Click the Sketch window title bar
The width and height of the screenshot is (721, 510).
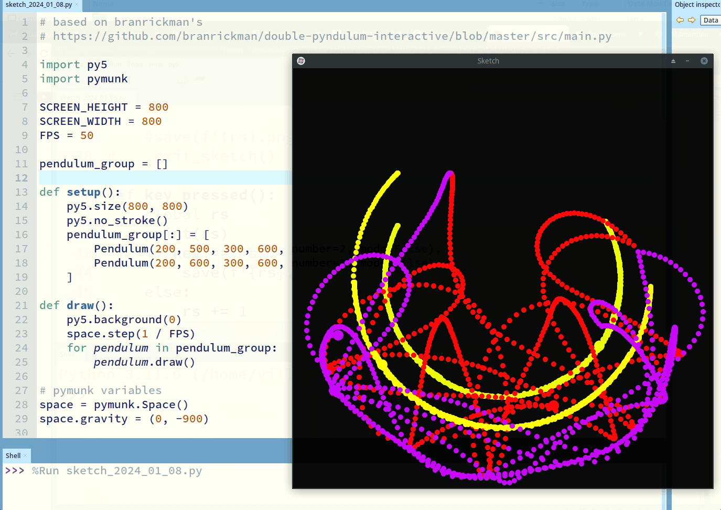click(488, 61)
